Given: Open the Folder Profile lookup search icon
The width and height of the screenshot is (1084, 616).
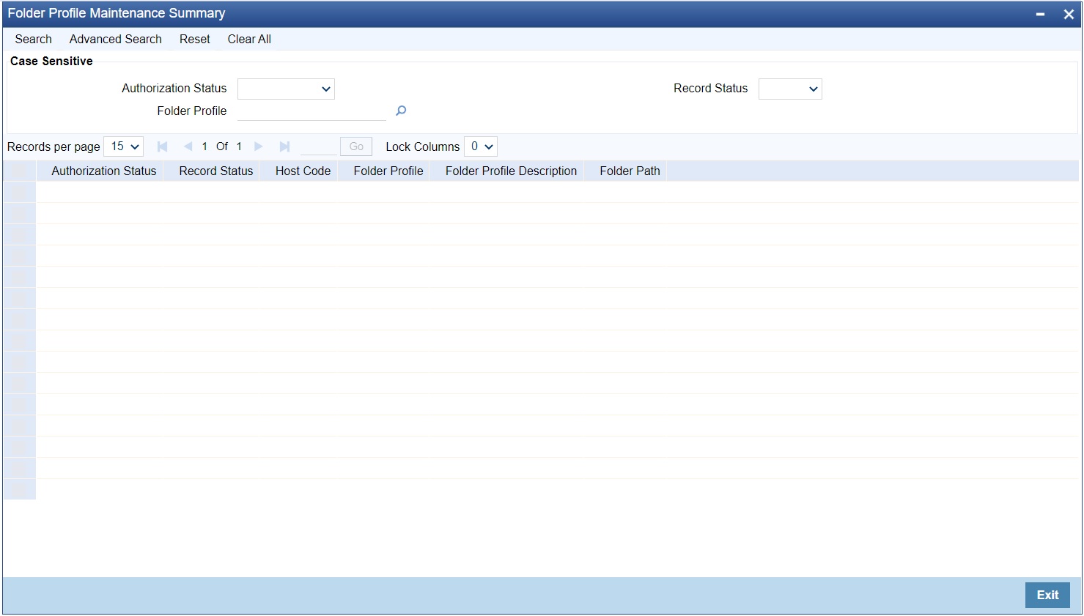Looking at the screenshot, I should coord(401,111).
